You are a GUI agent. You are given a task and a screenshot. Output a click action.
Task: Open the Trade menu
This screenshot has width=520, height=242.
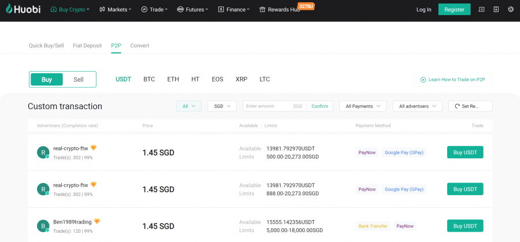(x=154, y=10)
